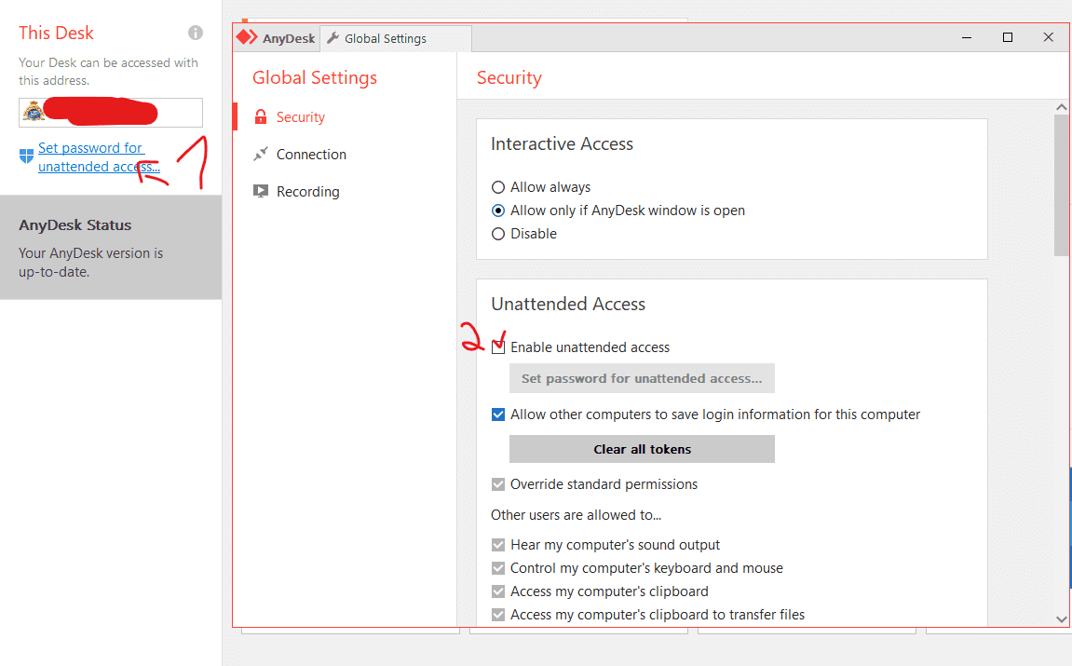Toggle Hear my computer's sound output
This screenshot has height=666, width=1072.
click(498, 545)
